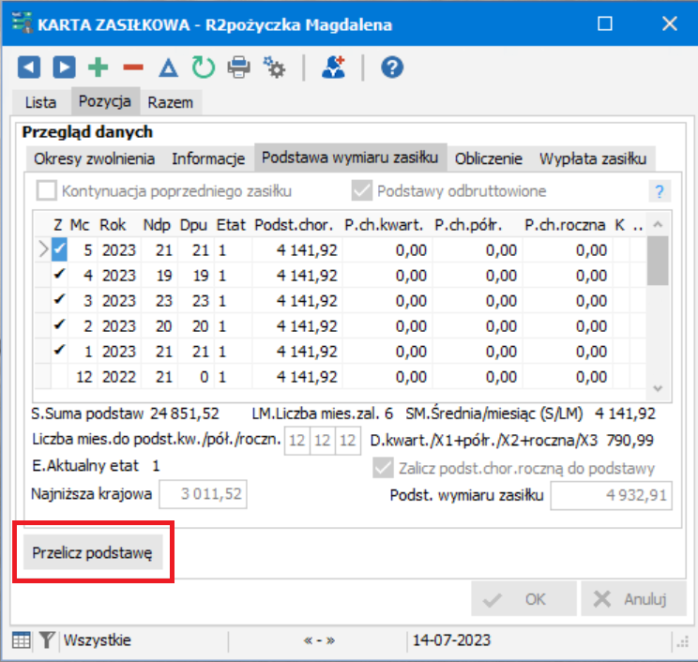Go to previous record with left arrow icon

pos(29,68)
